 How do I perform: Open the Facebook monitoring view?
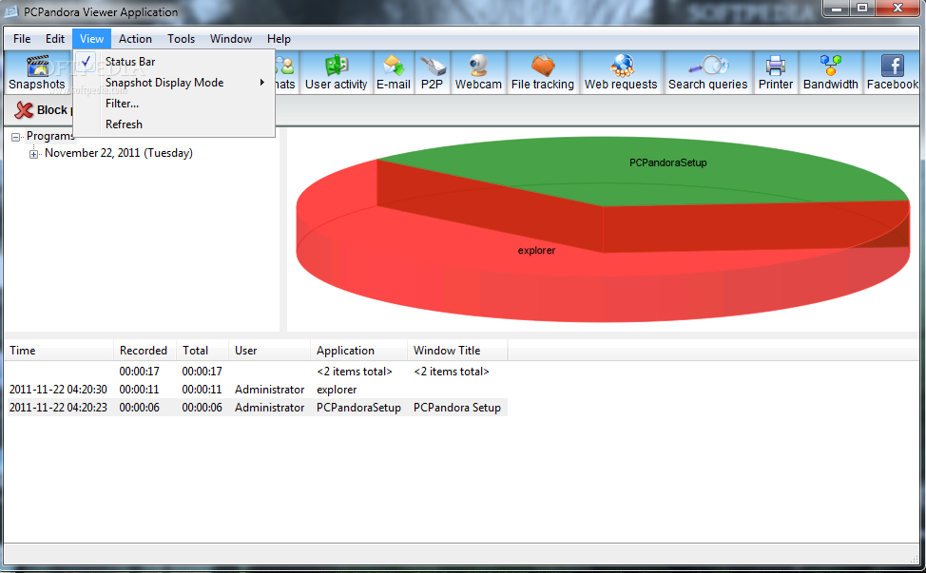(x=893, y=72)
